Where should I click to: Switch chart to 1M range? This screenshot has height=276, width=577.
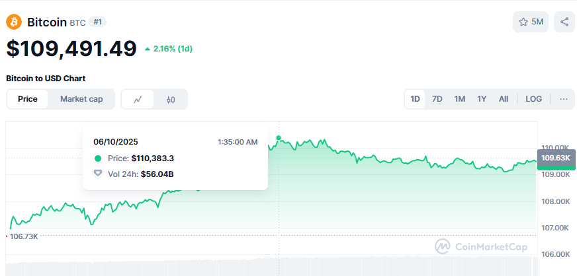[459, 99]
